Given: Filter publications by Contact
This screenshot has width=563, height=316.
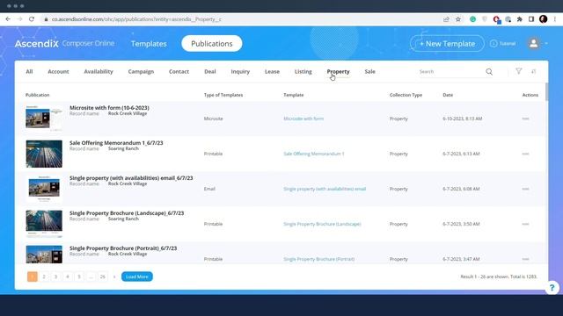Looking at the screenshot, I should [179, 72].
